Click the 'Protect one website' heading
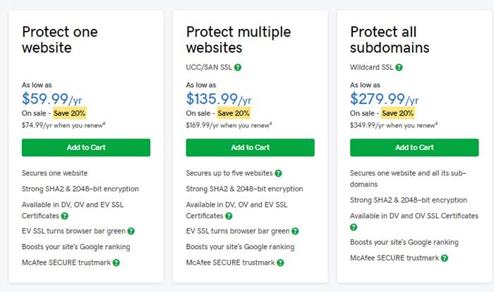Viewport: 494px width, 292px height. [x=60, y=40]
